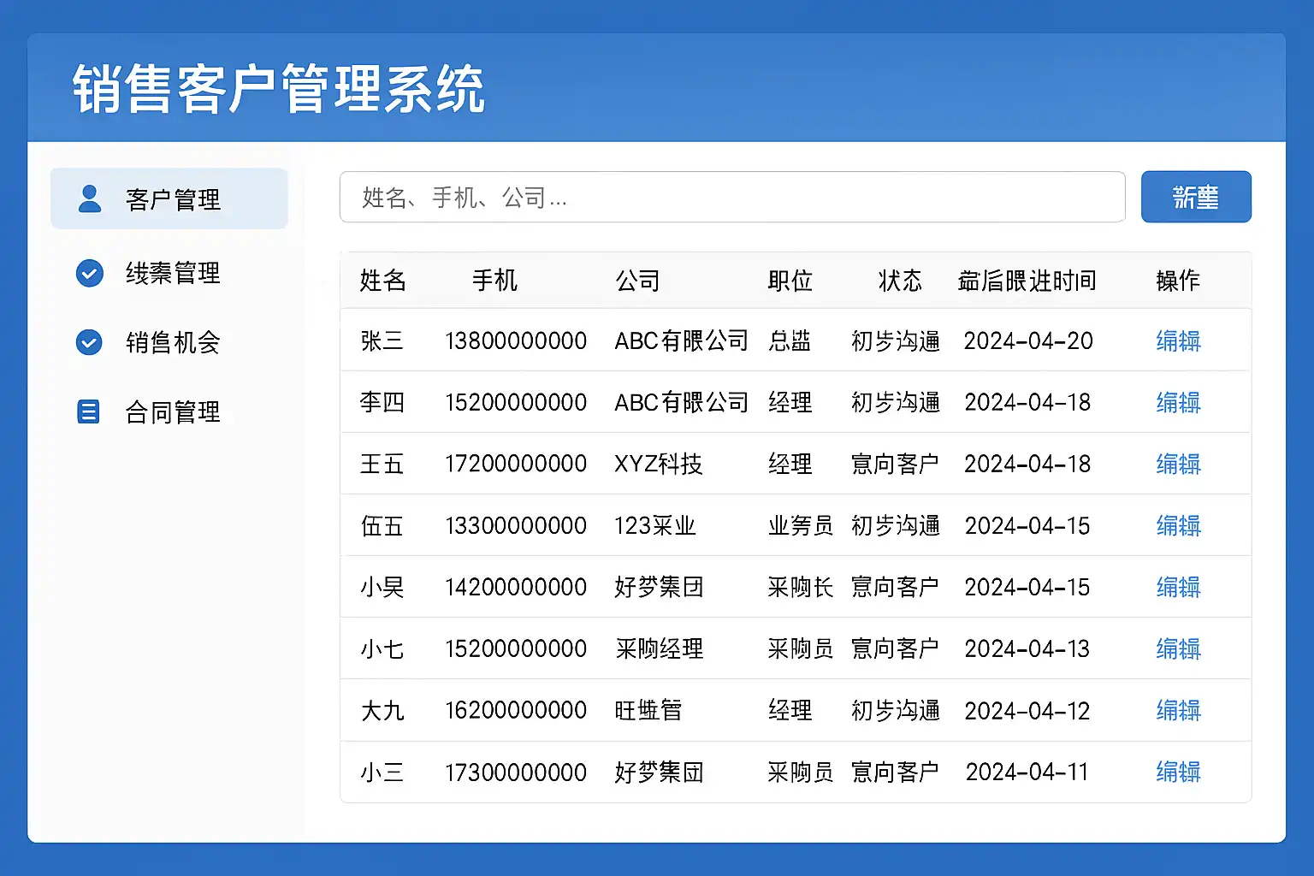
Task: Click the 采购经理 cell in 小七's row
Action: (660, 648)
